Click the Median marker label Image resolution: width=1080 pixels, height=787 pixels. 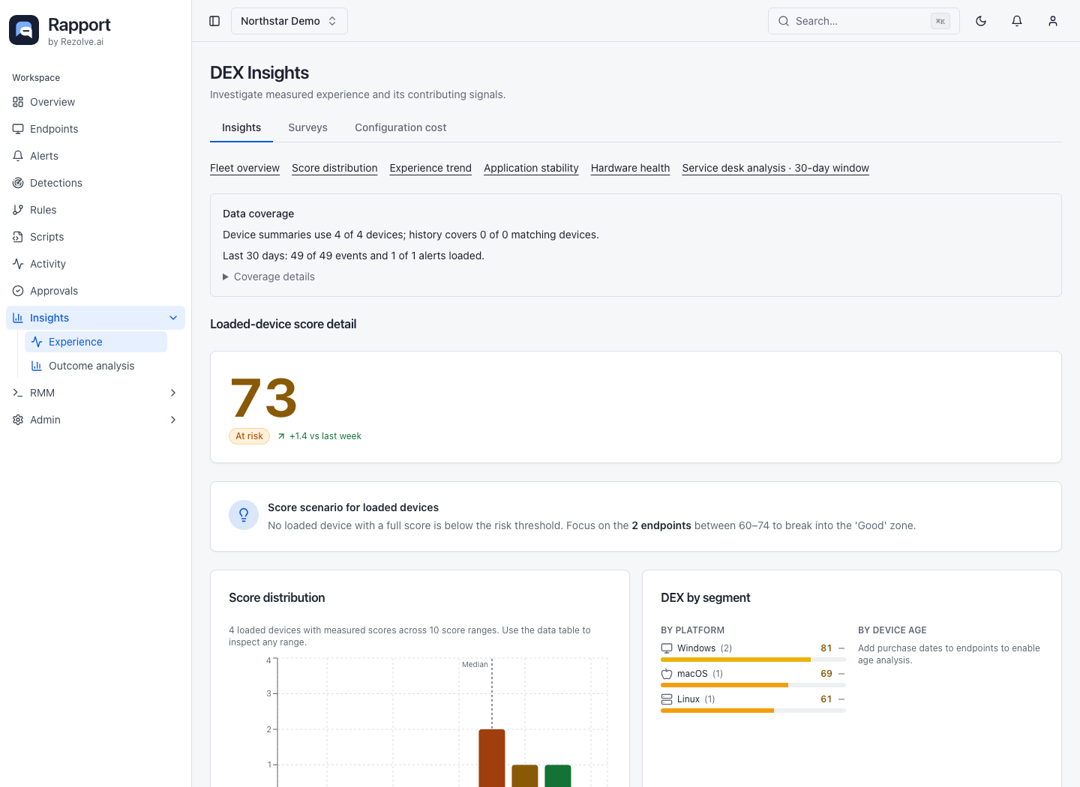pos(475,665)
